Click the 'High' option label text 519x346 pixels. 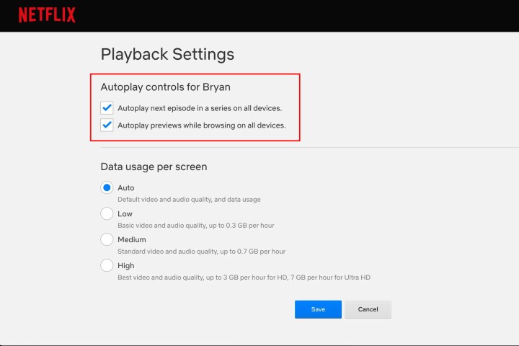pyautogui.click(x=125, y=265)
